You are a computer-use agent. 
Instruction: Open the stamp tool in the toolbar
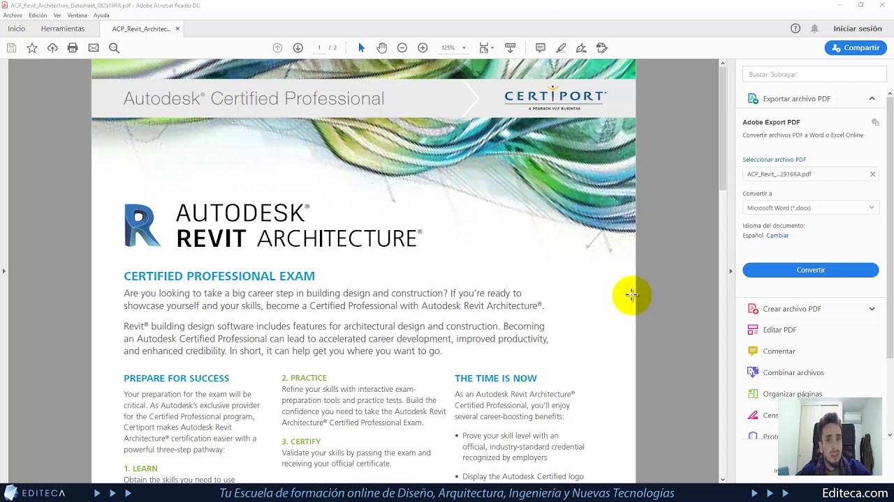[602, 48]
